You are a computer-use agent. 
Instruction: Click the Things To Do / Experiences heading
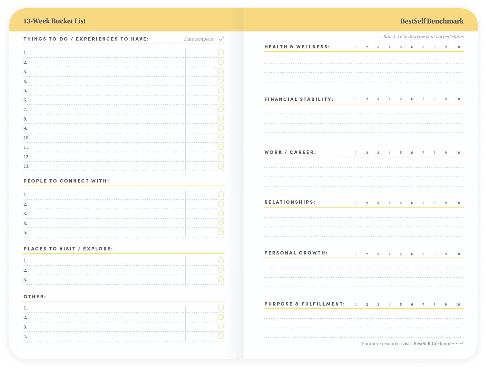click(x=86, y=39)
